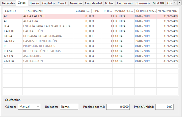Click the Unidades input field
The height and width of the screenshot is (117, 182).
click(x=69, y=107)
